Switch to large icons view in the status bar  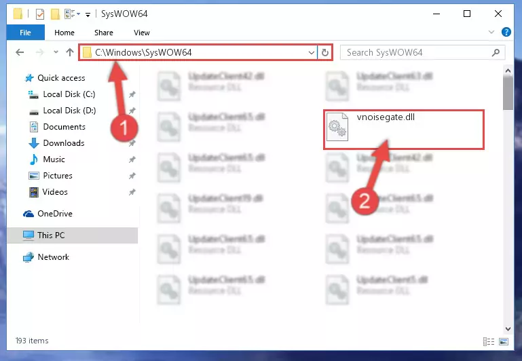(504, 341)
